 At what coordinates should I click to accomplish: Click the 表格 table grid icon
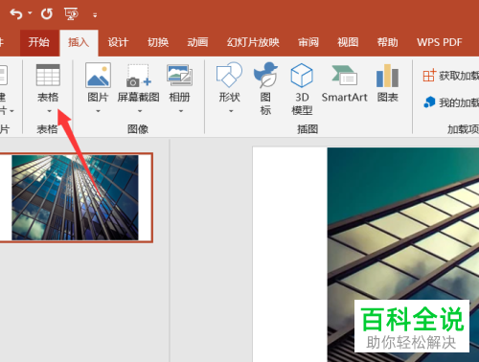[x=48, y=75]
